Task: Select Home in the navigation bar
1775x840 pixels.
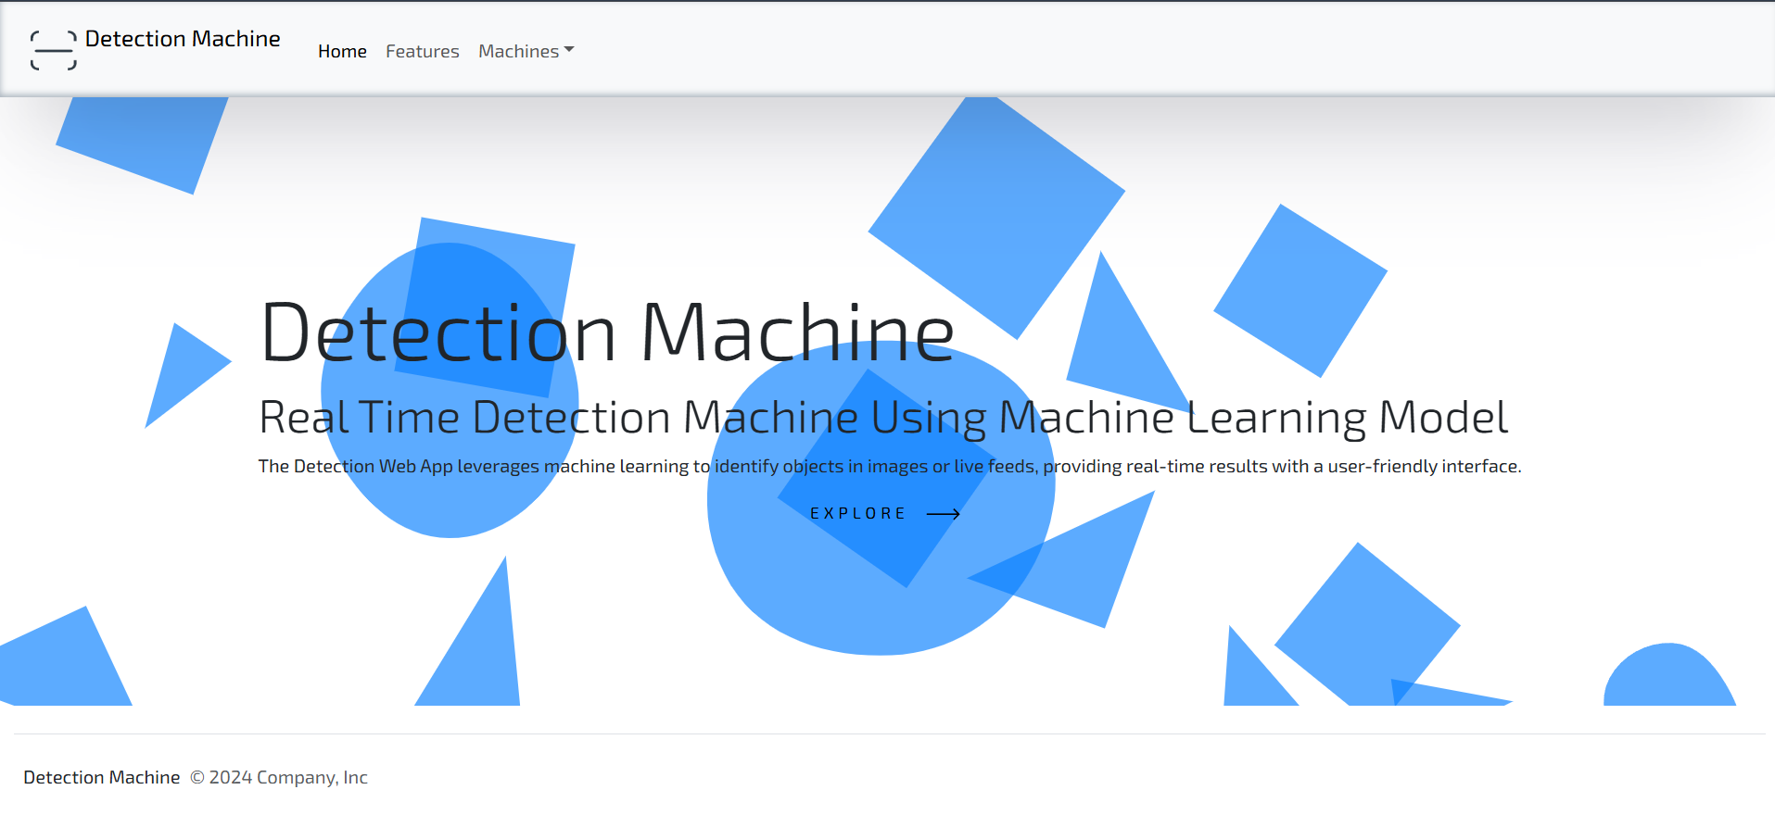Action: tap(342, 51)
